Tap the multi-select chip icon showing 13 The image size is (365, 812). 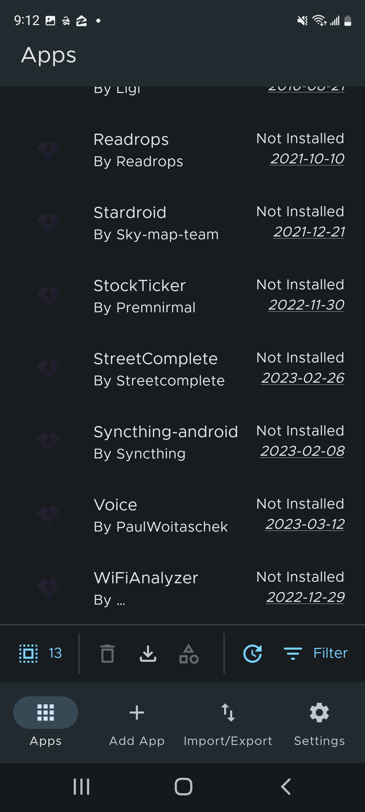tap(41, 653)
